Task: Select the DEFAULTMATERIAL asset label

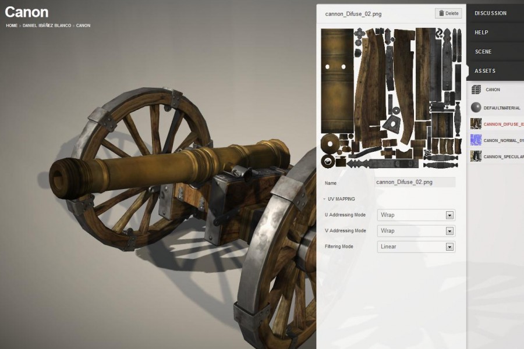Action: coord(502,108)
